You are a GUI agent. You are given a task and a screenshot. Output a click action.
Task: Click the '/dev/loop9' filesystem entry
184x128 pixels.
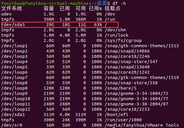click(x=14, y=93)
